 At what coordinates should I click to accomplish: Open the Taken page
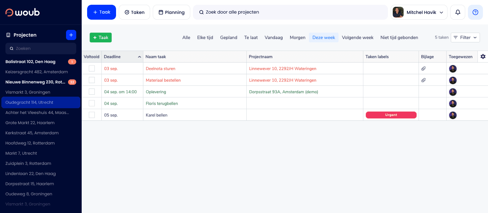(134, 12)
